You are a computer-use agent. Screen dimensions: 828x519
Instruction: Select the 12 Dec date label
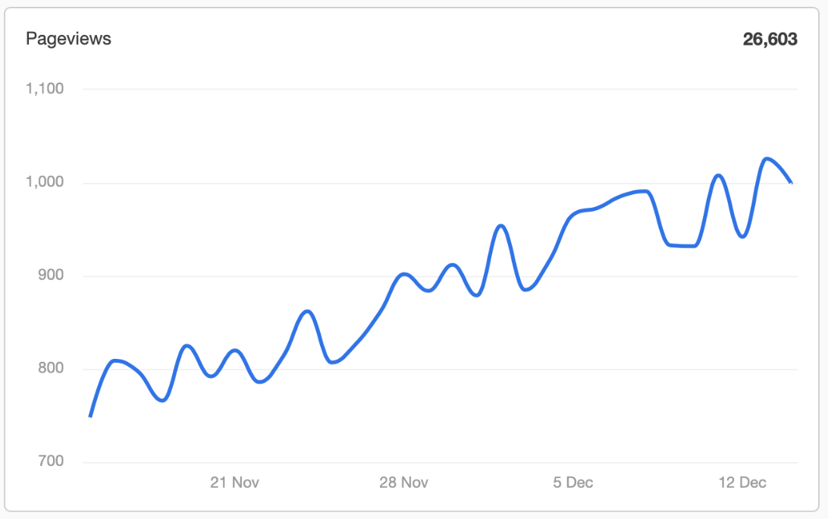pyautogui.click(x=742, y=483)
